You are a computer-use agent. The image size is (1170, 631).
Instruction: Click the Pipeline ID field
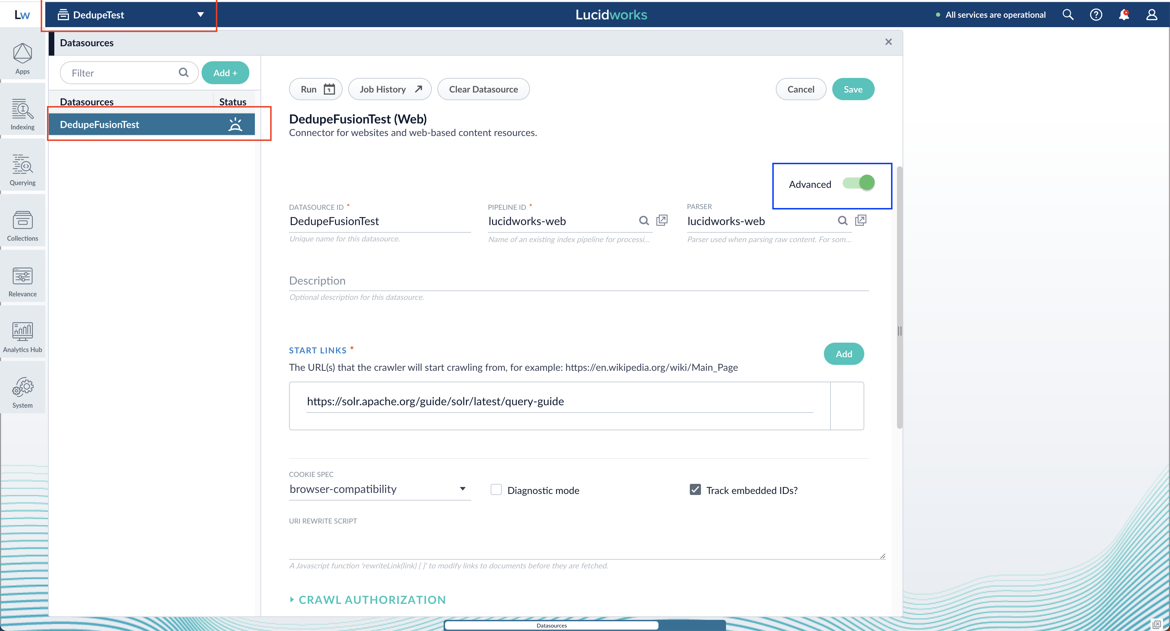[561, 221]
